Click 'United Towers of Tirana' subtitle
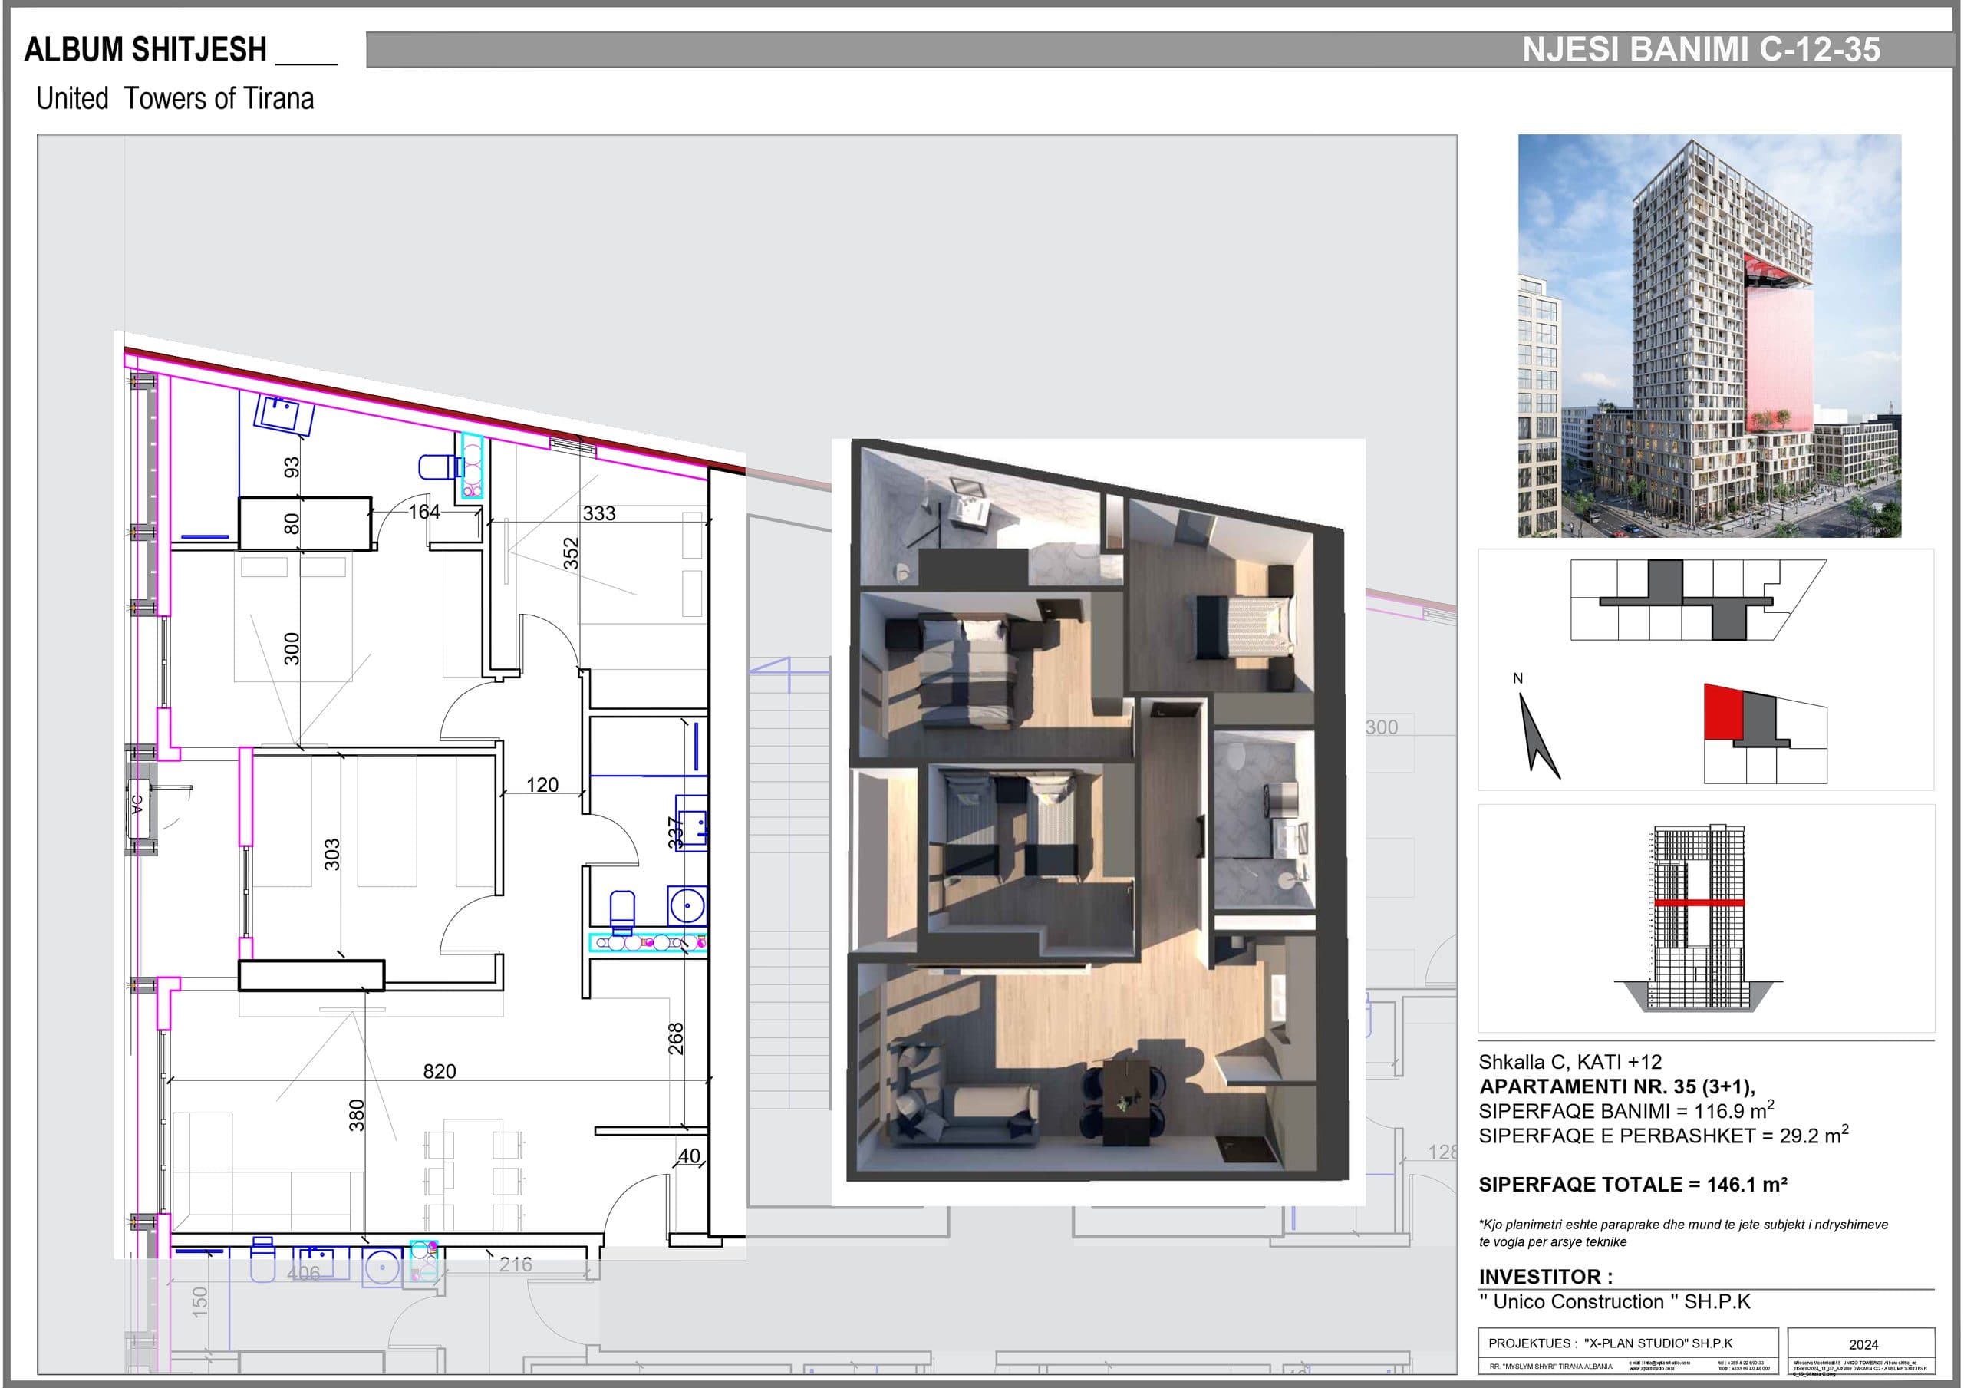This screenshot has width=1964, height=1388. point(174,98)
